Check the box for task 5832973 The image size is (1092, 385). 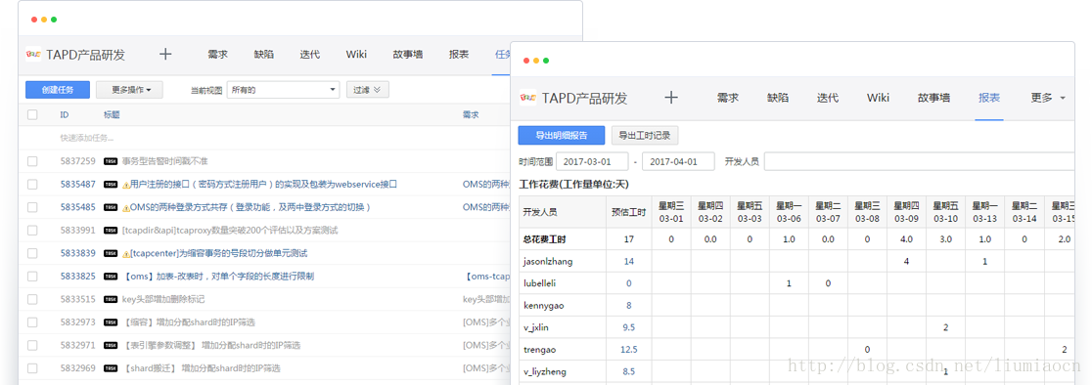pyautogui.click(x=32, y=321)
